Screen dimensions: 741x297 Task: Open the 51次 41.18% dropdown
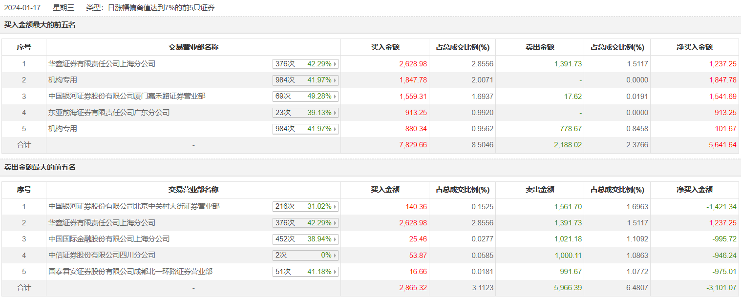pyautogui.click(x=305, y=272)
